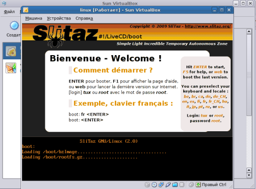This screenshot has width=256, height=189.
Task: Click the 'Simple Light Incredible Temporary Autonomous Zone' tagline
Action: coord(172,44)
